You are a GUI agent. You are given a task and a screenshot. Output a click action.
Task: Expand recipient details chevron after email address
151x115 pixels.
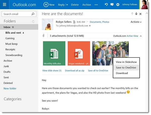coord(90,26)
